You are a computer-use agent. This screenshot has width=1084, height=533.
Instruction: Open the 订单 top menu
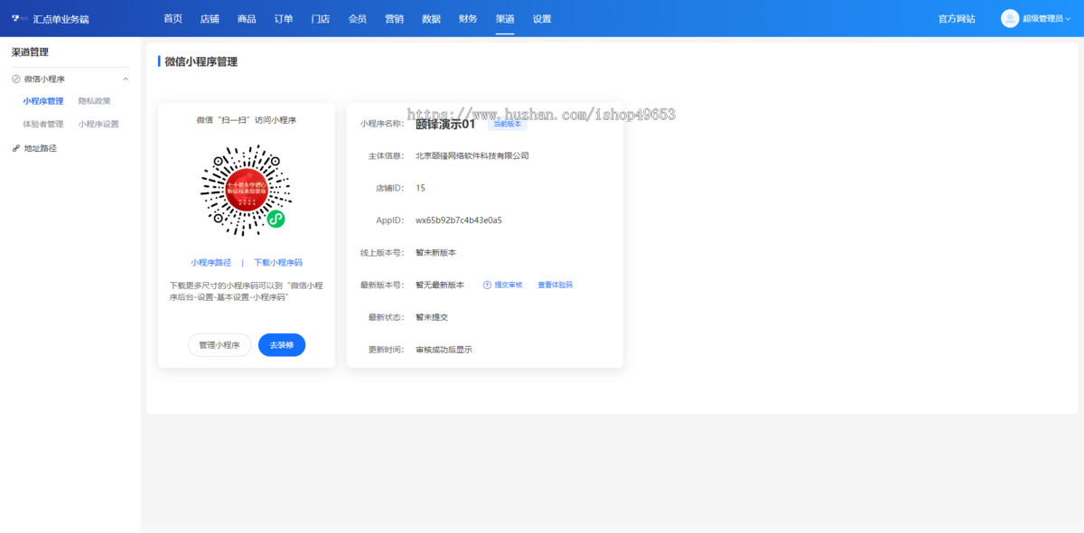click(284, 18)
